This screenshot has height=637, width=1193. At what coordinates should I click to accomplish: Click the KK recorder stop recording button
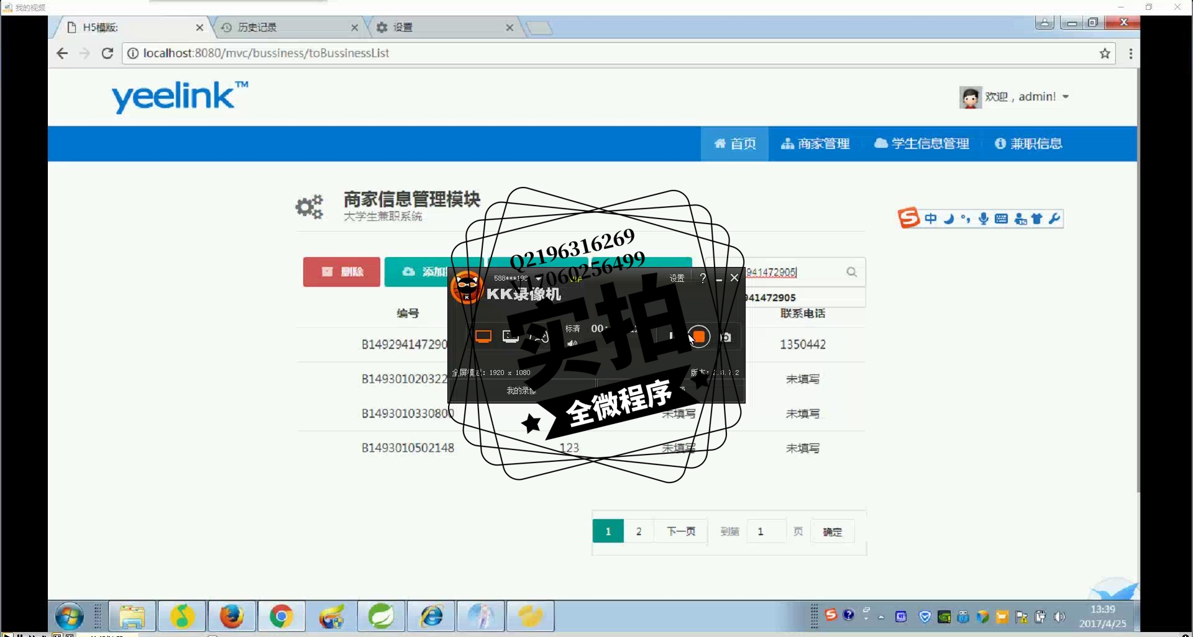(x=699, y=337)
